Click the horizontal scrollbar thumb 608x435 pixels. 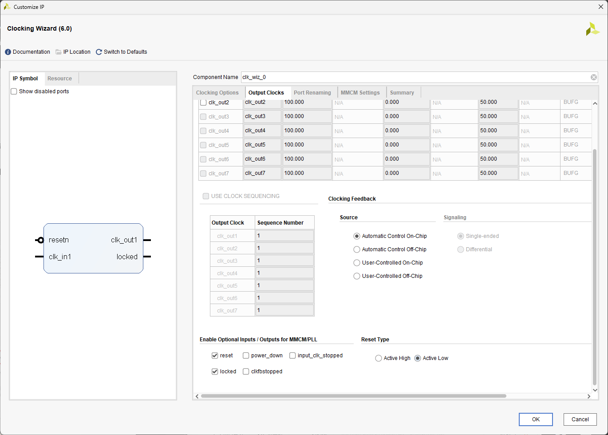(354, 396)
